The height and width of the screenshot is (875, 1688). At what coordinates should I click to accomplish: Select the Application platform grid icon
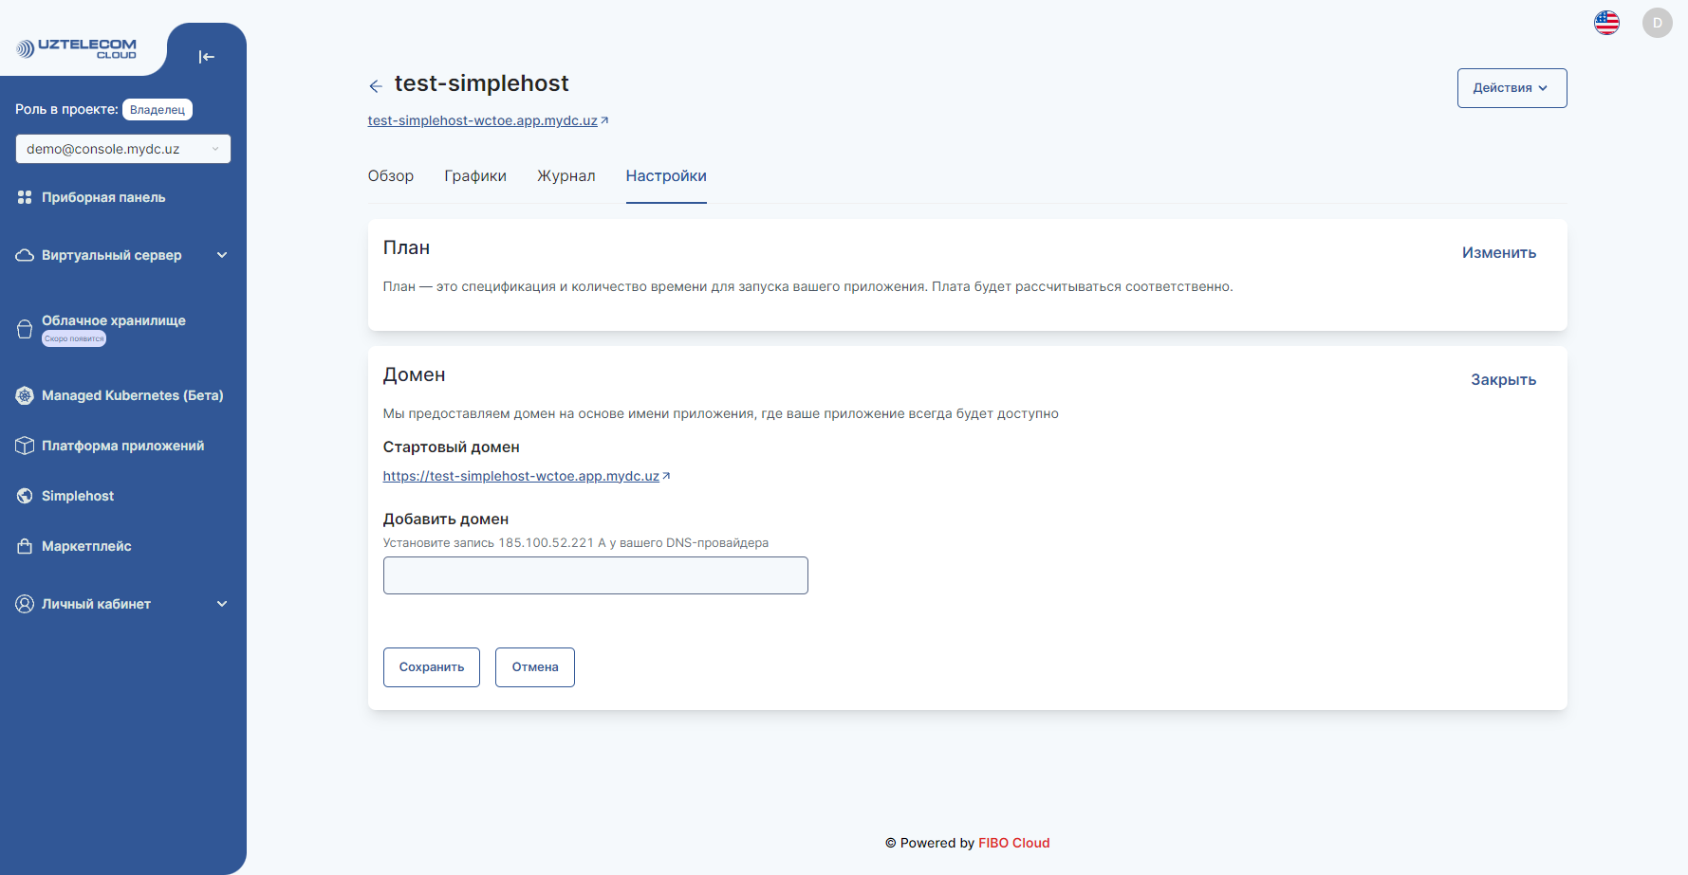point(25,445)
